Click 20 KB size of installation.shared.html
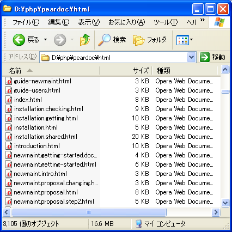Image resolution: width=232 pixels, height=232 pixels. [x=141, y=137]
